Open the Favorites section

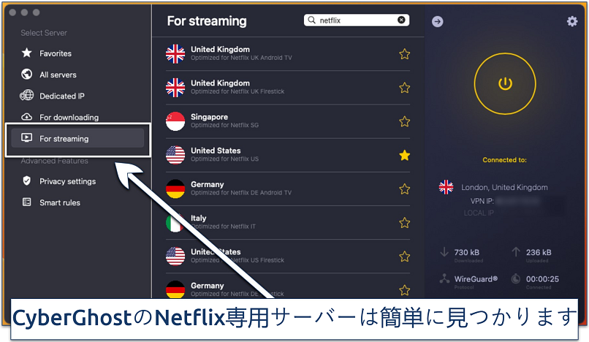click(x=56, y=53)
